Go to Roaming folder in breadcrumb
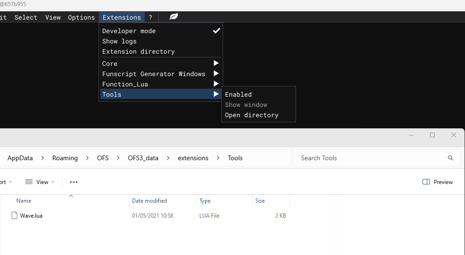 tap(65, 158)
